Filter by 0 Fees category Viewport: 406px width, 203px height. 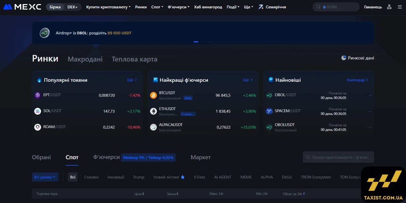tap(199, 177)
